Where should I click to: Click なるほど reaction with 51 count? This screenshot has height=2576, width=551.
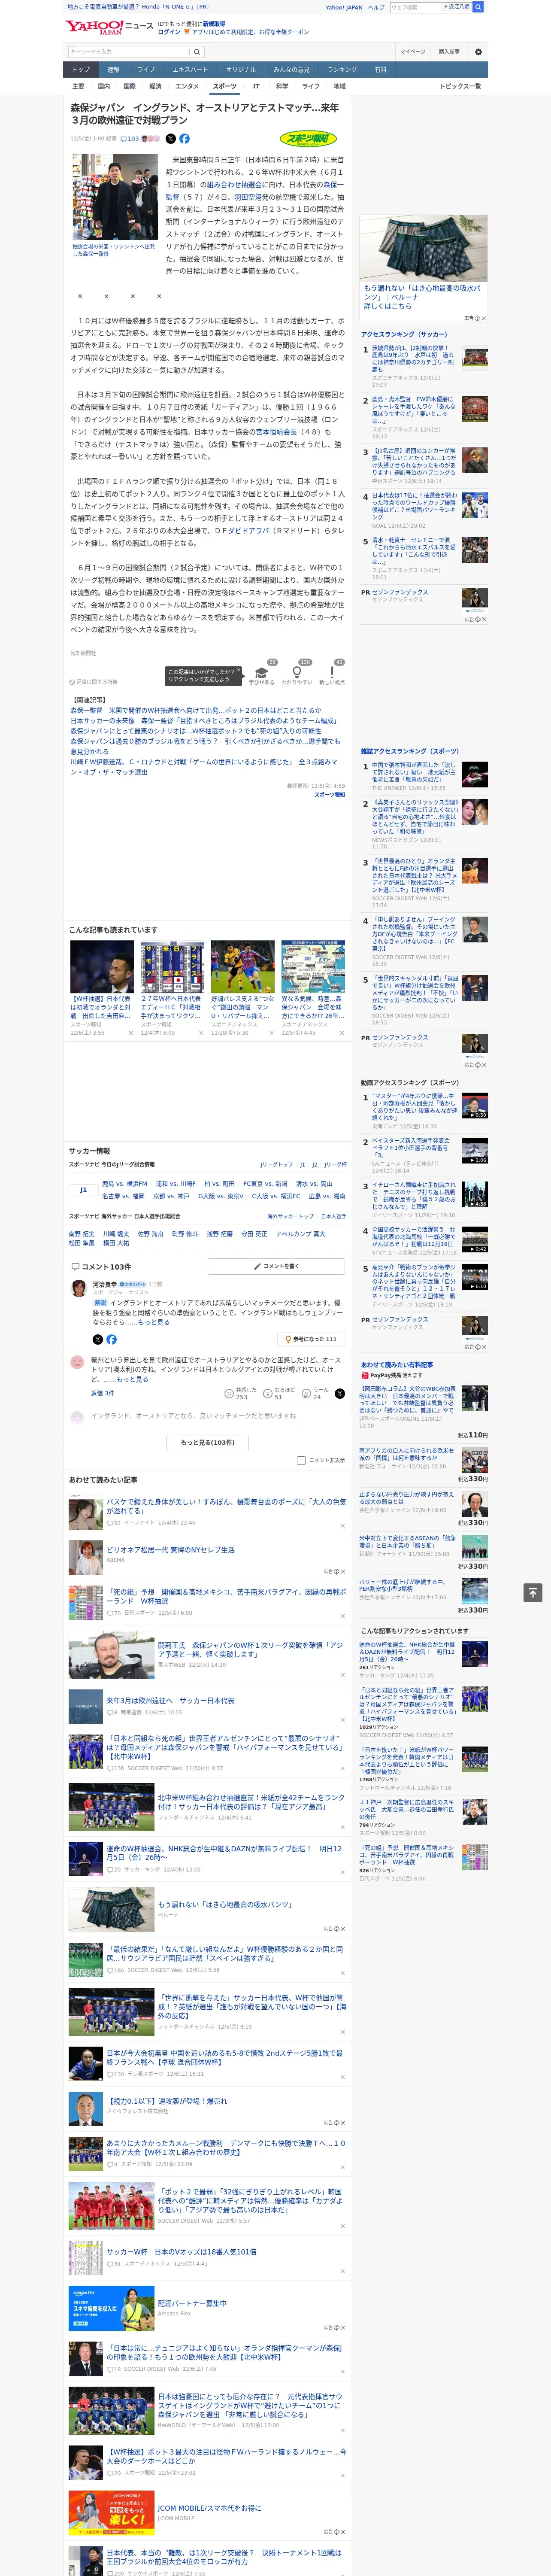pos(280,1393)
